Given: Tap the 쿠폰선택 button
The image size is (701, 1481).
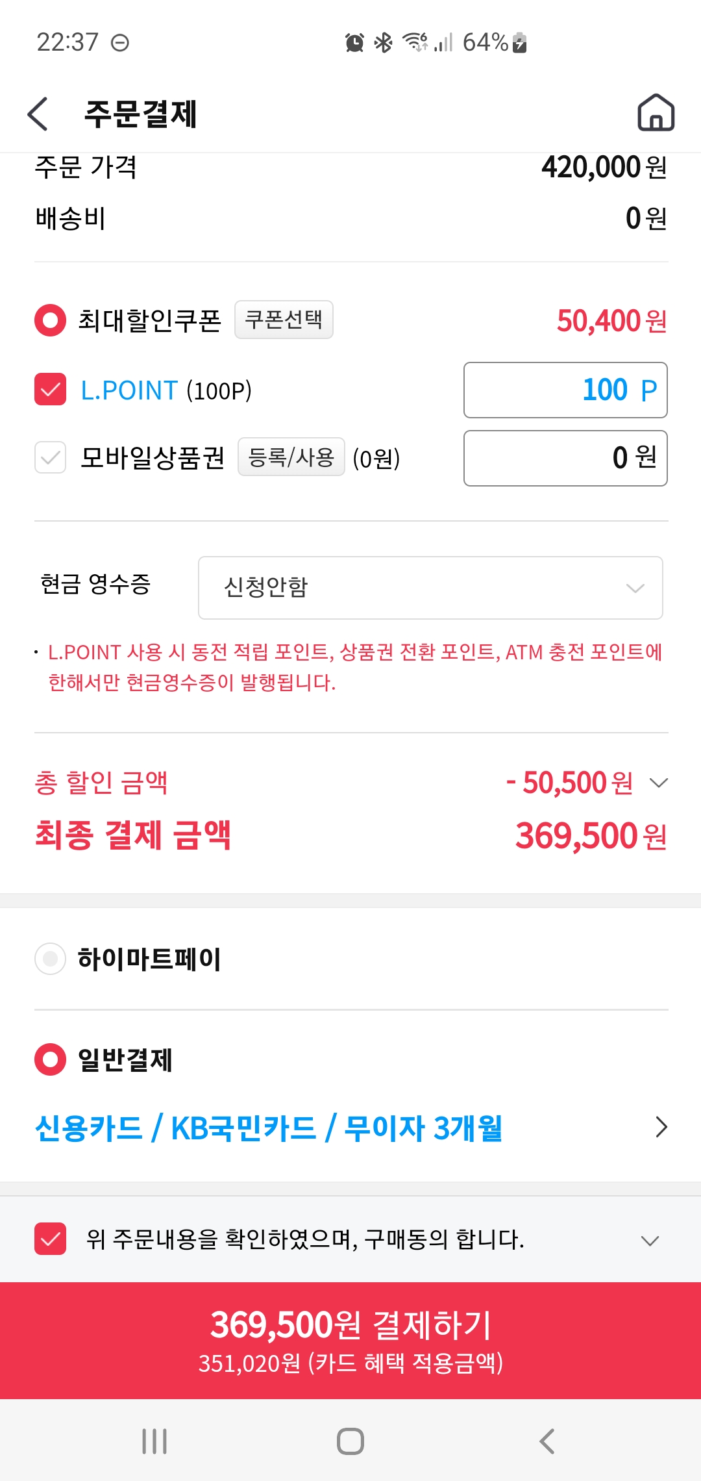Looking at the screenshot, I should click(x=284, y=320).
